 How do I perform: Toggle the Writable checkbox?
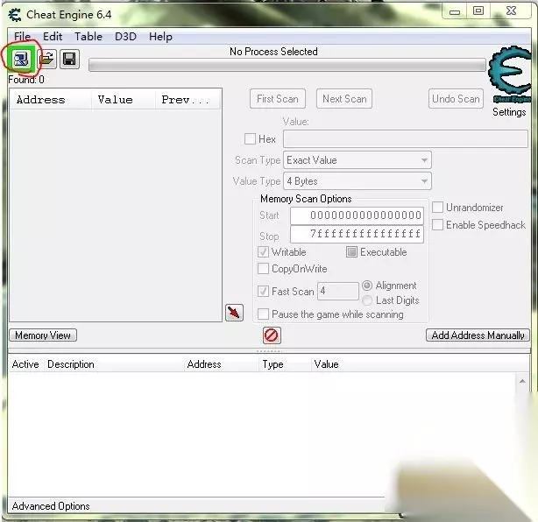click(263, 252)
